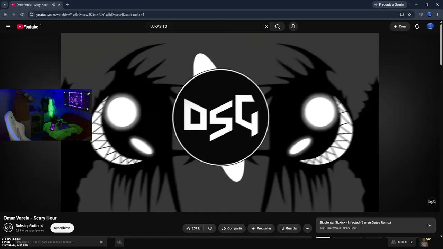443x249 pixels.
Task: Click the webcam overlay thumbnail
Action: click(46, 114)
